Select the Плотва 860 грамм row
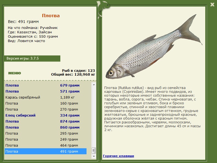 click(x=46, y=128)
